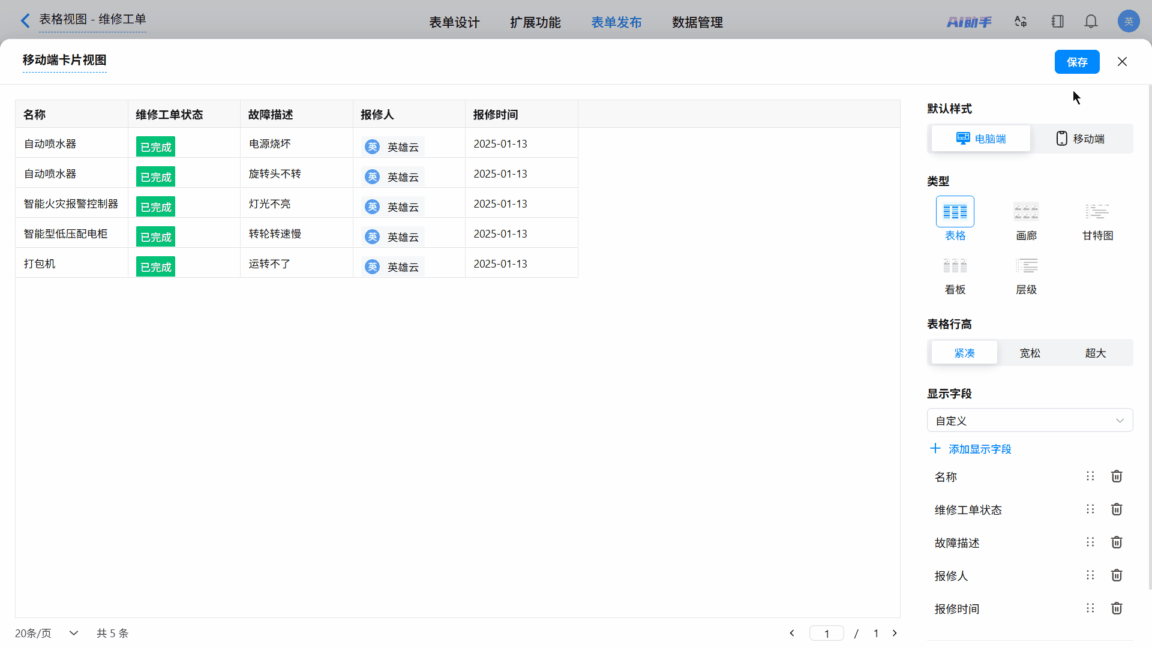The height and width of the screenshot is (648, 1152).
Task: Open the 自定义 display fields dropdown
Action: coord(1030,421)
